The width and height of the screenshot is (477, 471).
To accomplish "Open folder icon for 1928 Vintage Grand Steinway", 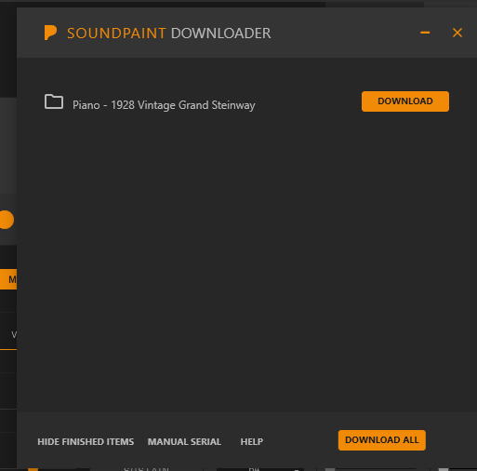I will [54, 101].
